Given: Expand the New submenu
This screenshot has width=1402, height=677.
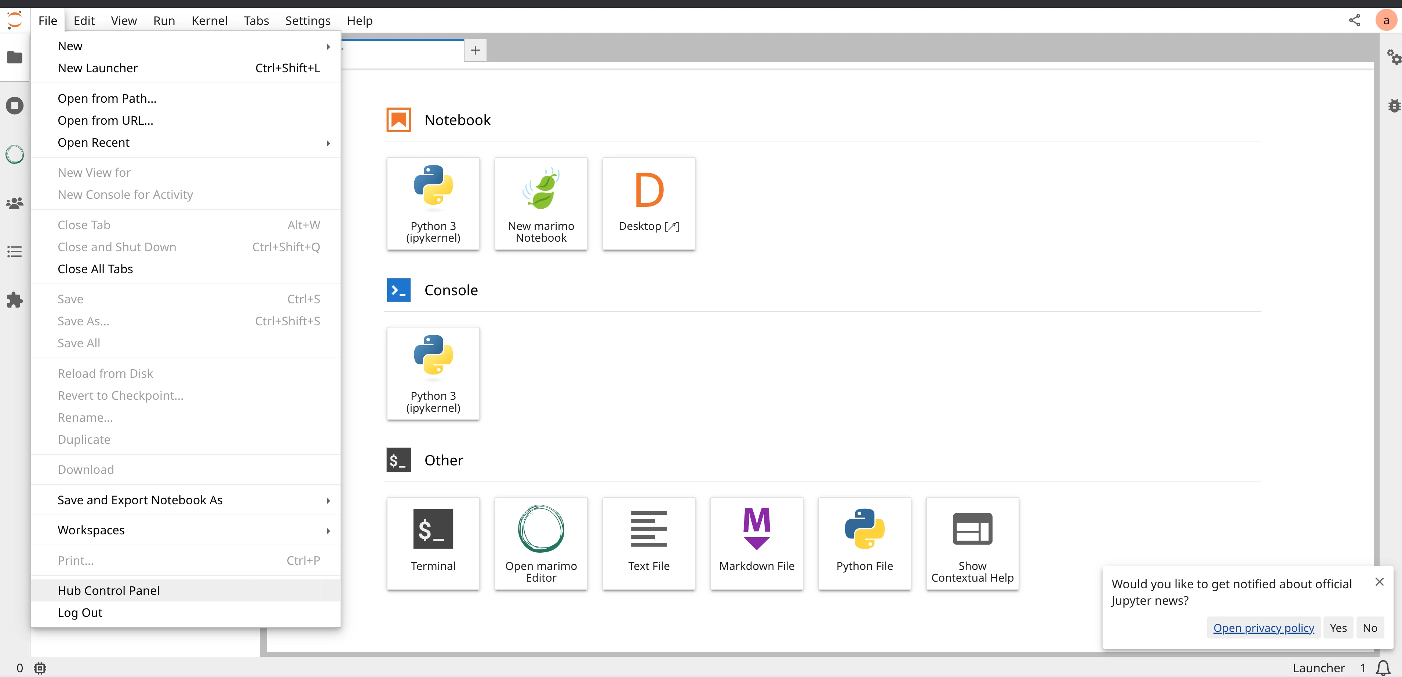Looking at the screenshot, I should tap(186, 46).
